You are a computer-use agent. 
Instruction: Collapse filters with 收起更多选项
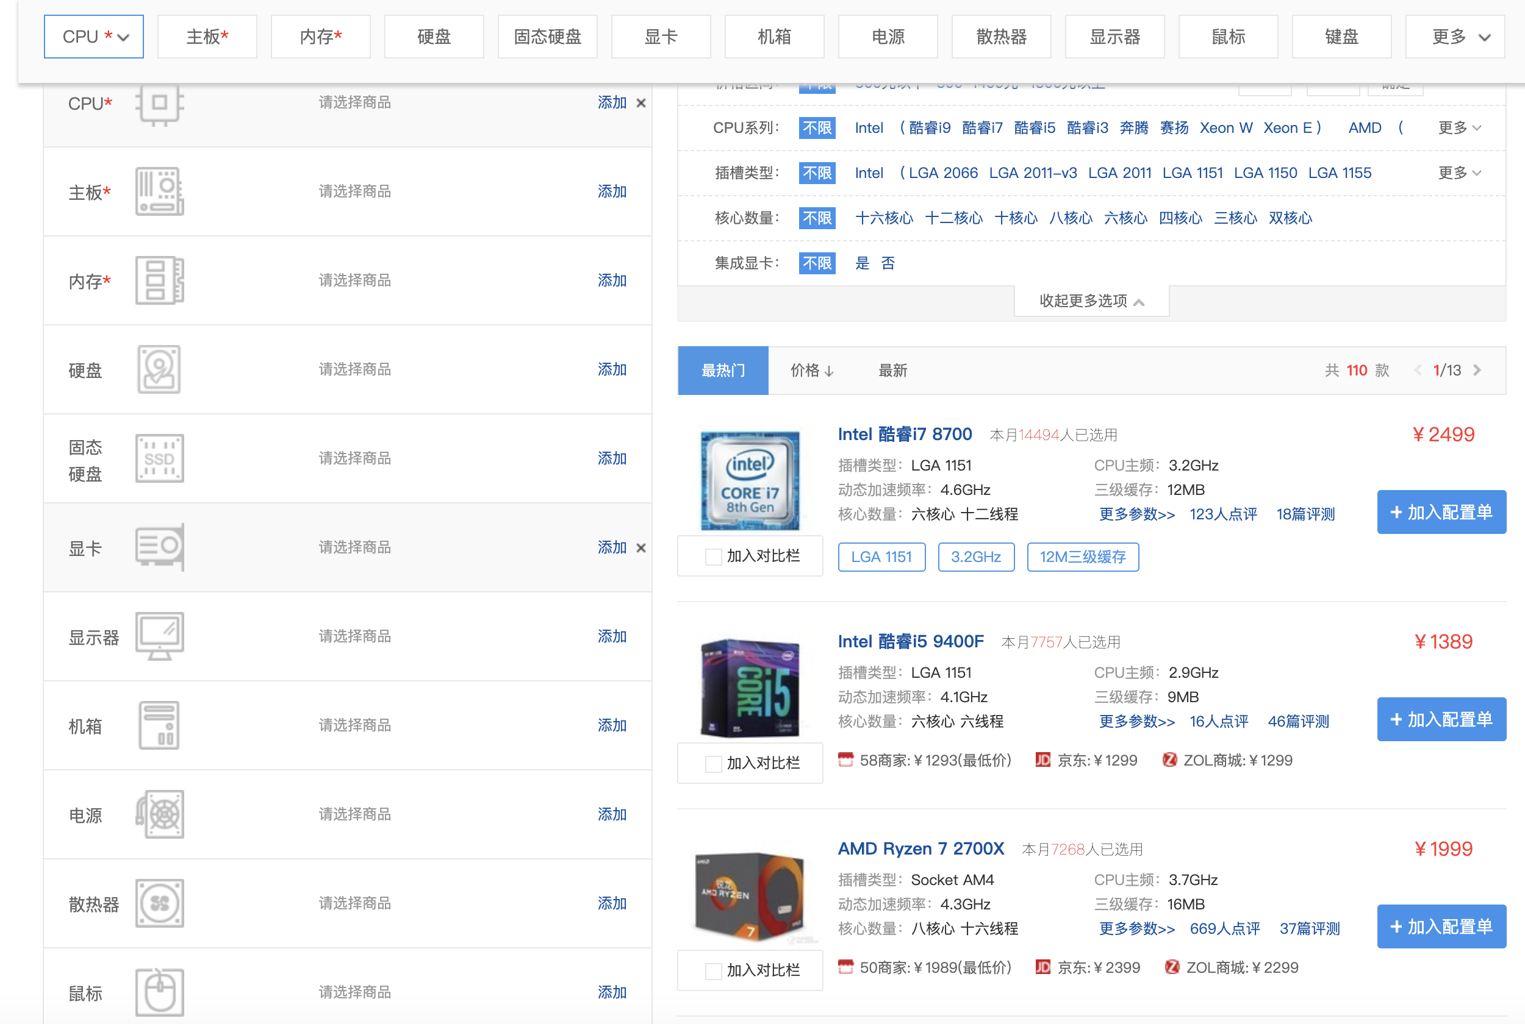coord(1091,301)
